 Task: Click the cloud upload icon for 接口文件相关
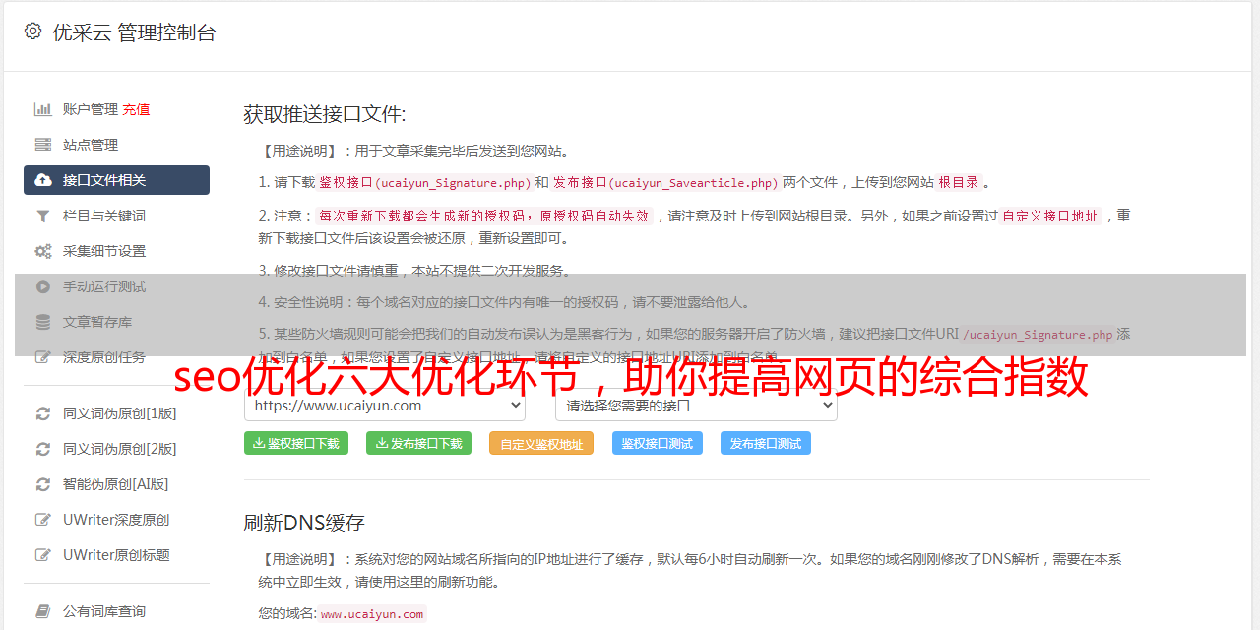point(43,180)
